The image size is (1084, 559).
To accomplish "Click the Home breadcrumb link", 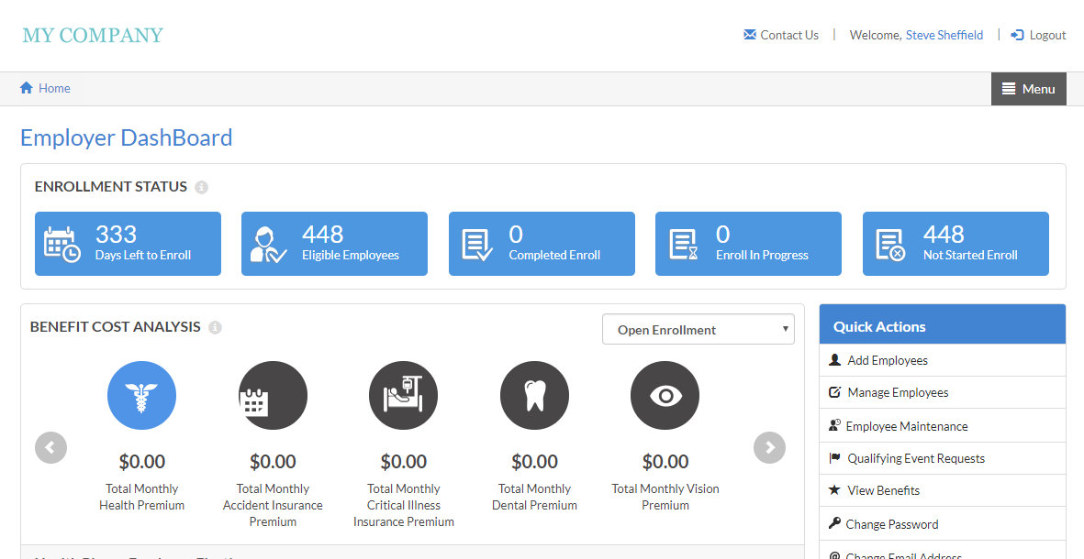I will (45, 88).
